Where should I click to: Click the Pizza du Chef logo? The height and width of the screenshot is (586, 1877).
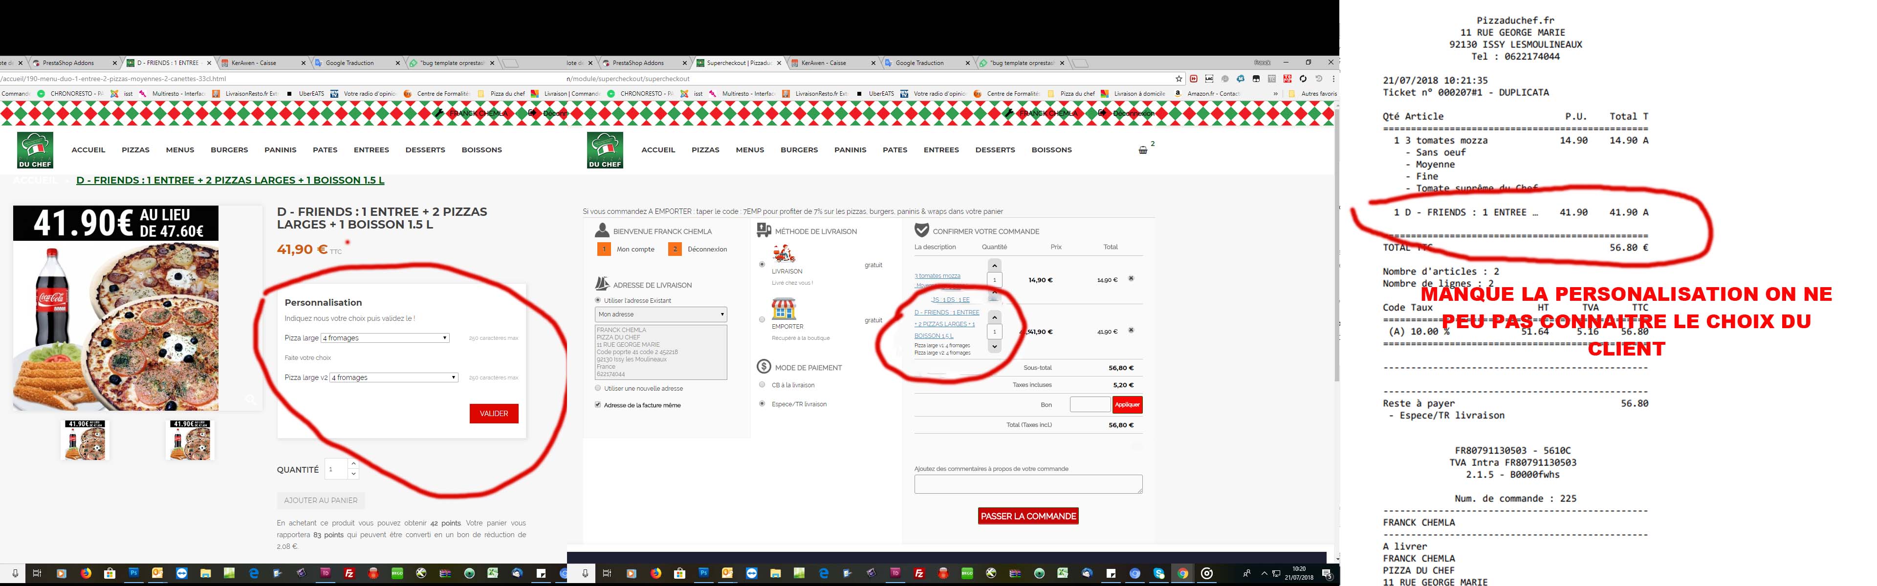click(605, 150)
